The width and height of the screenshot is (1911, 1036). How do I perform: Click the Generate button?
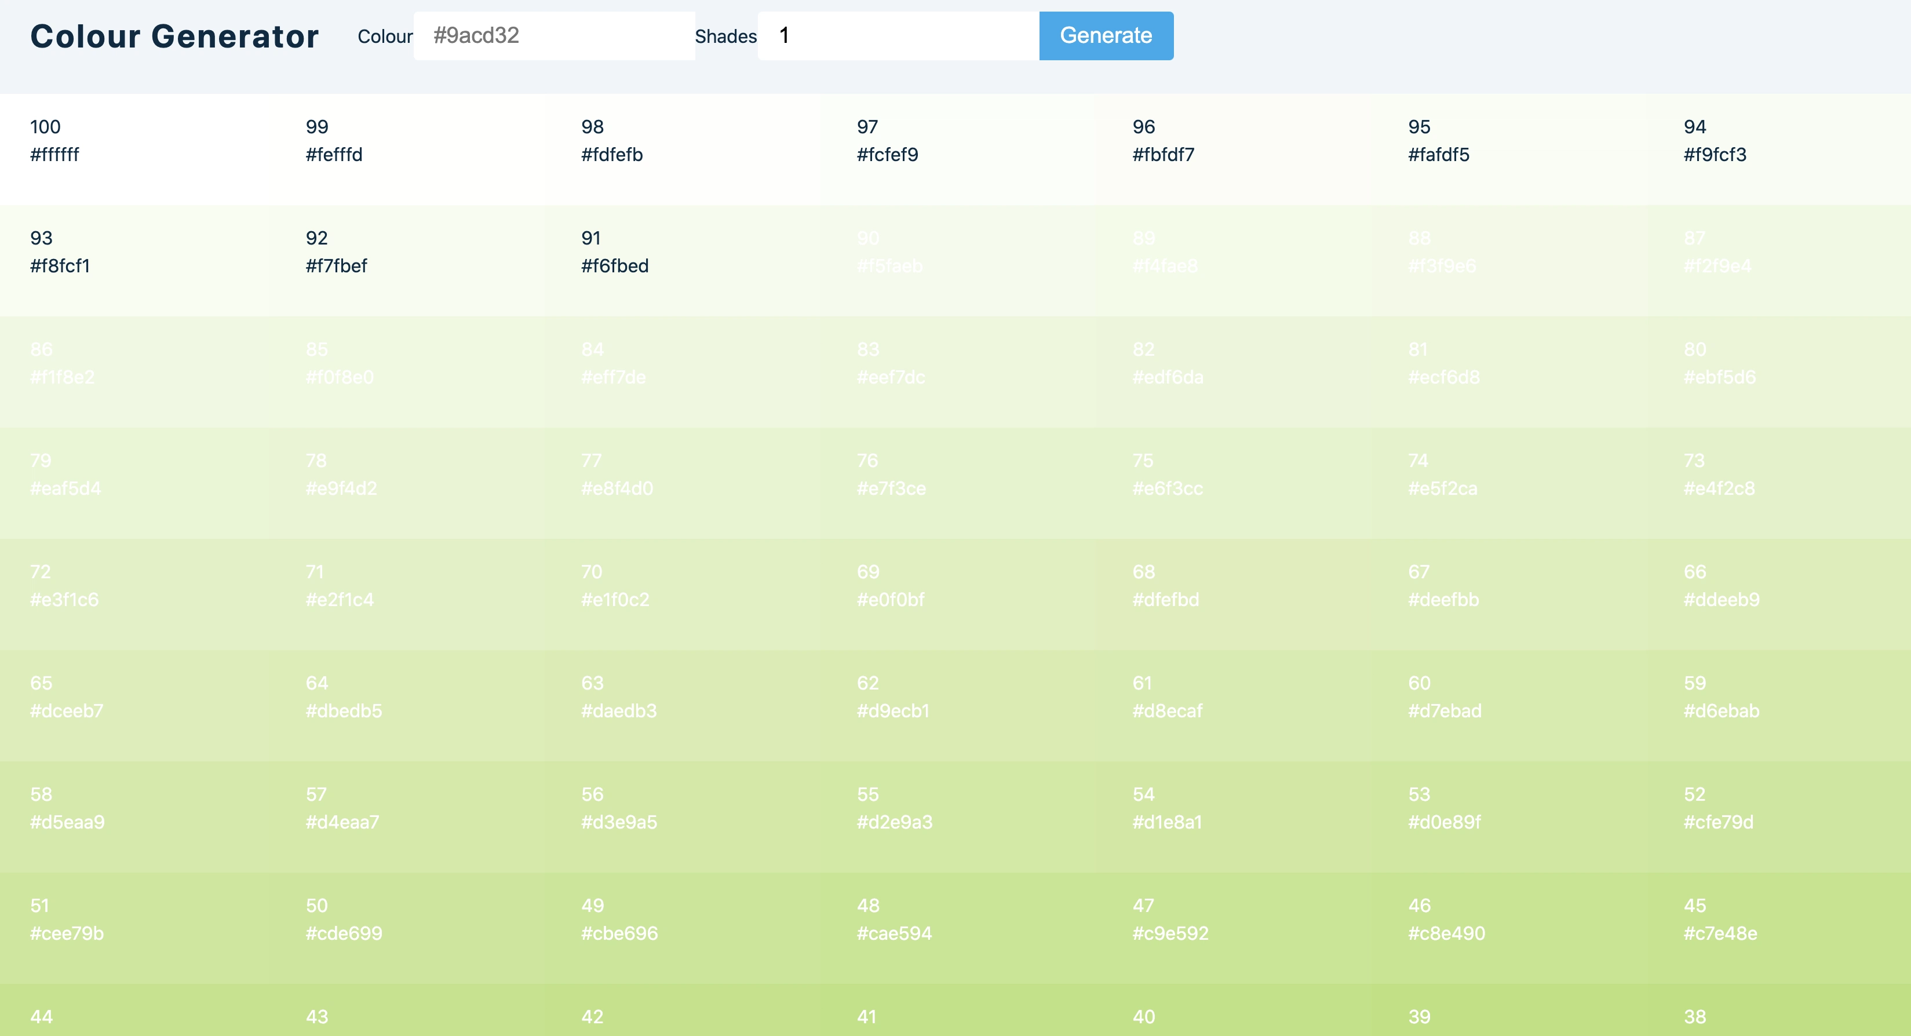click(x=1106, y=35)
